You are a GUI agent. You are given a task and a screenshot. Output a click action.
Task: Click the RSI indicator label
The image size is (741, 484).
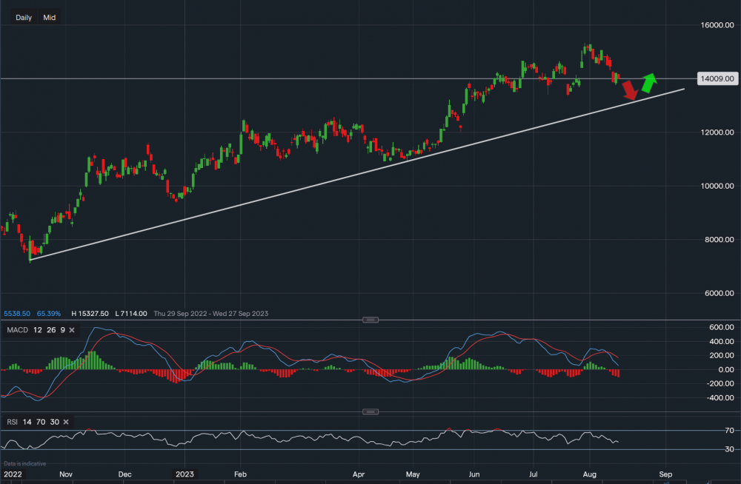coord(12,422)
